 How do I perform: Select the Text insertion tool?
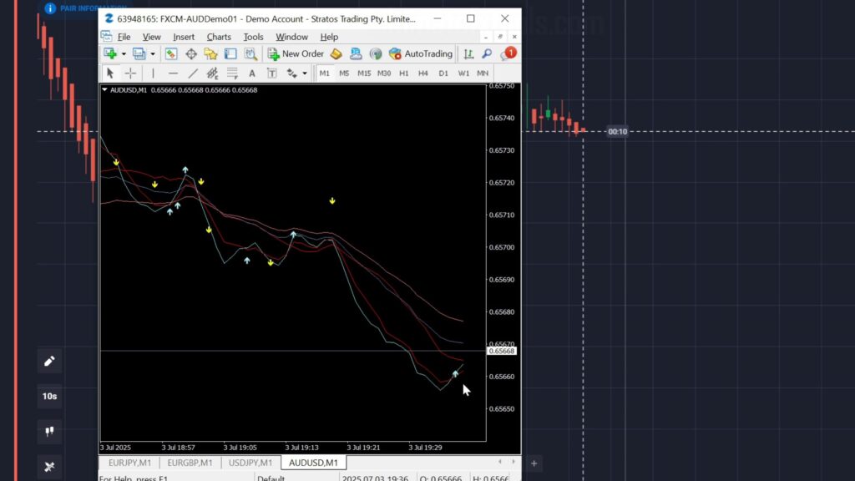(x=252, y=73)
